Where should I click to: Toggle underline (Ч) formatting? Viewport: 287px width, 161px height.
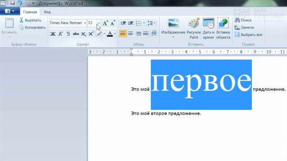pyautogui.click(x=68, y=34)
